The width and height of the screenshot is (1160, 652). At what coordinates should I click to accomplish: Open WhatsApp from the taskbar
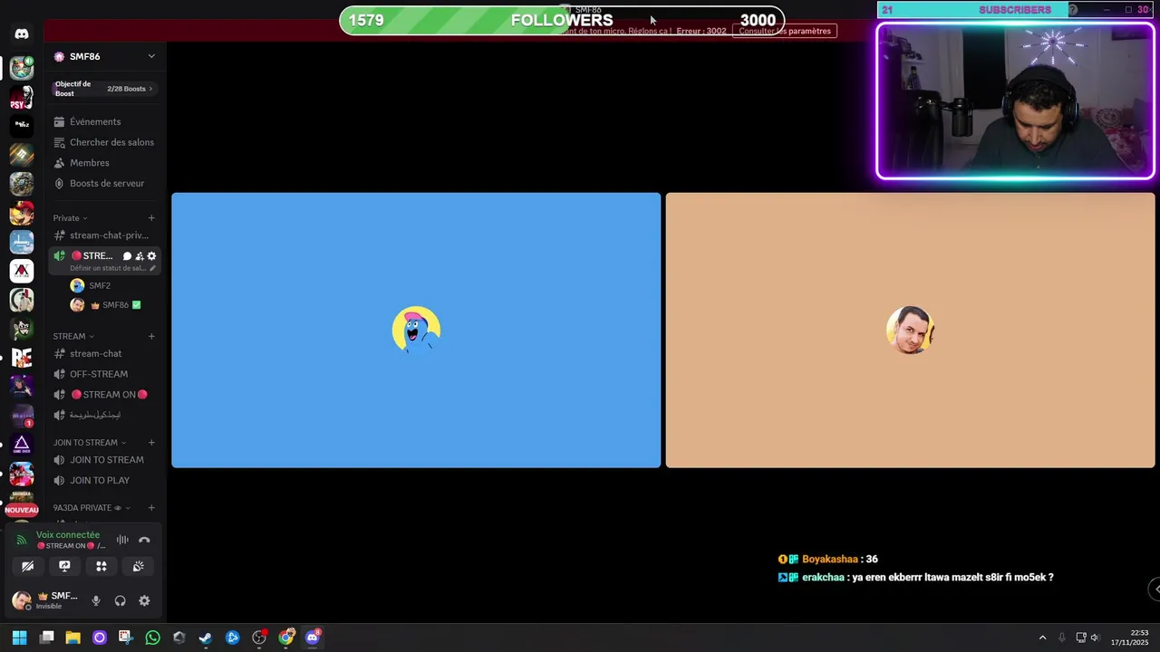coord(152,638)
